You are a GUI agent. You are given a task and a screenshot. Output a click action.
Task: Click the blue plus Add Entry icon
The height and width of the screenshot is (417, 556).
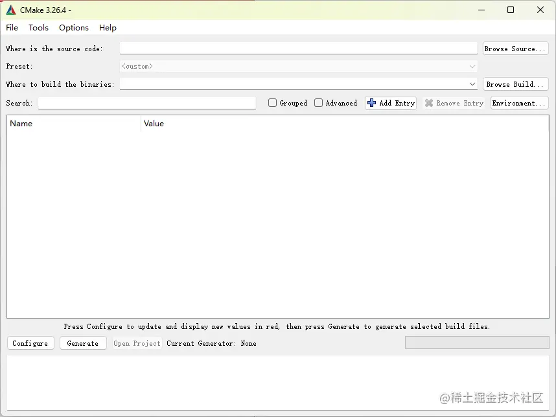(x=371, y=103)
